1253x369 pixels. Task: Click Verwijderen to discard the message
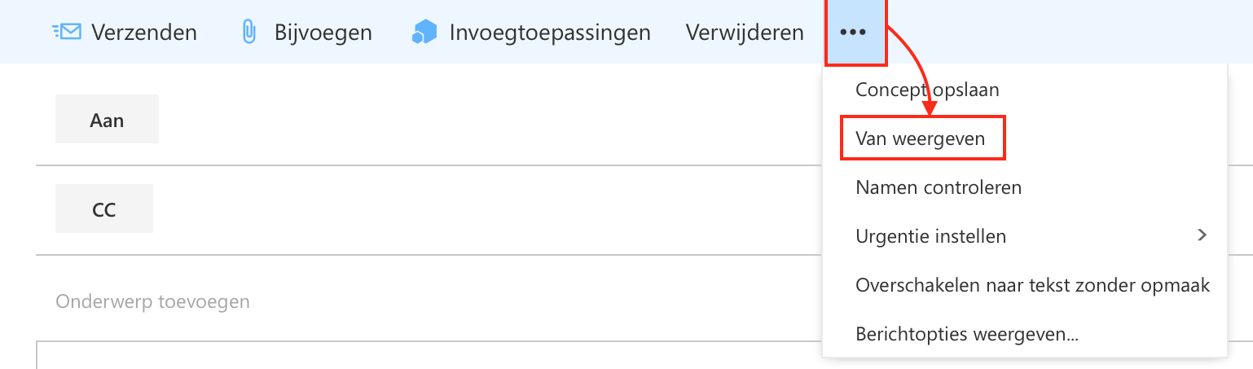point(745,33)
